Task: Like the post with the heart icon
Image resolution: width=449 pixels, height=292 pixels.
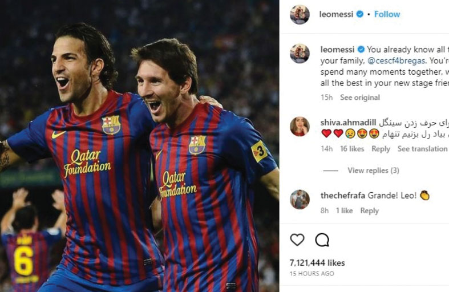Action: pyautogui.click(x=297, y=240)
